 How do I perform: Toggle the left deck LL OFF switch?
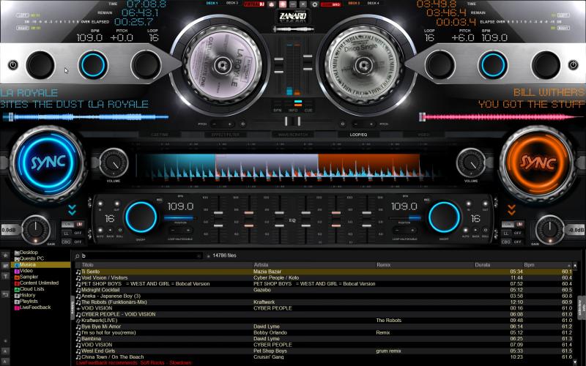tap(78, 233)
